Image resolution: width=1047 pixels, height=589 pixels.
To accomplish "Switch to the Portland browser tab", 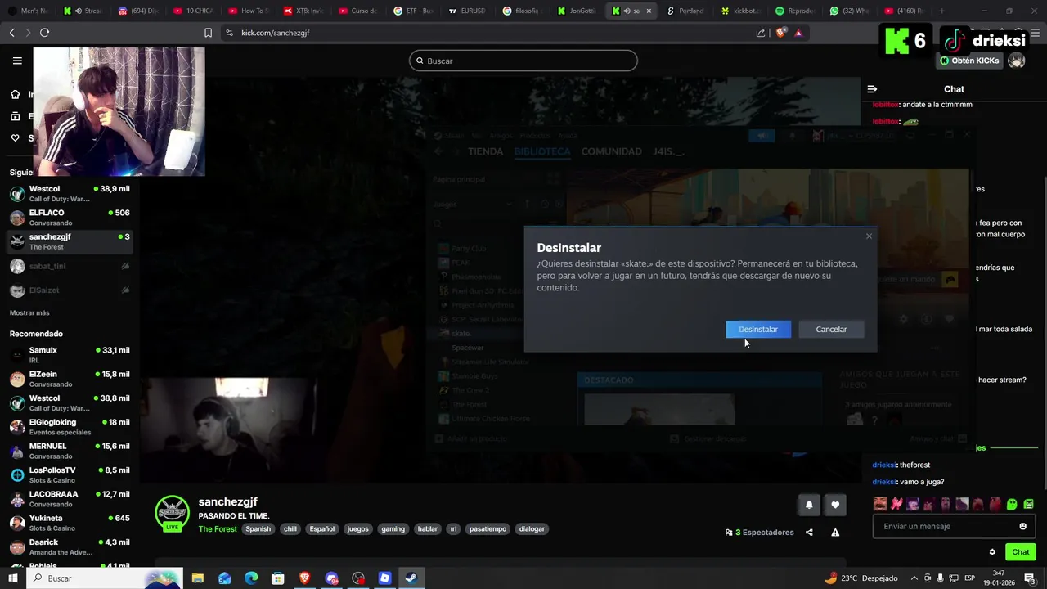I will (x=686, y=11).
